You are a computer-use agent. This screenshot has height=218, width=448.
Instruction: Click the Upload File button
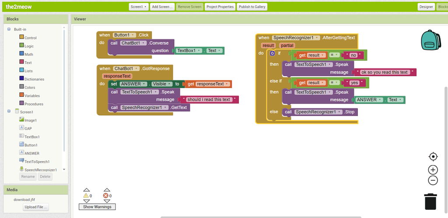(x=36, y=207)
